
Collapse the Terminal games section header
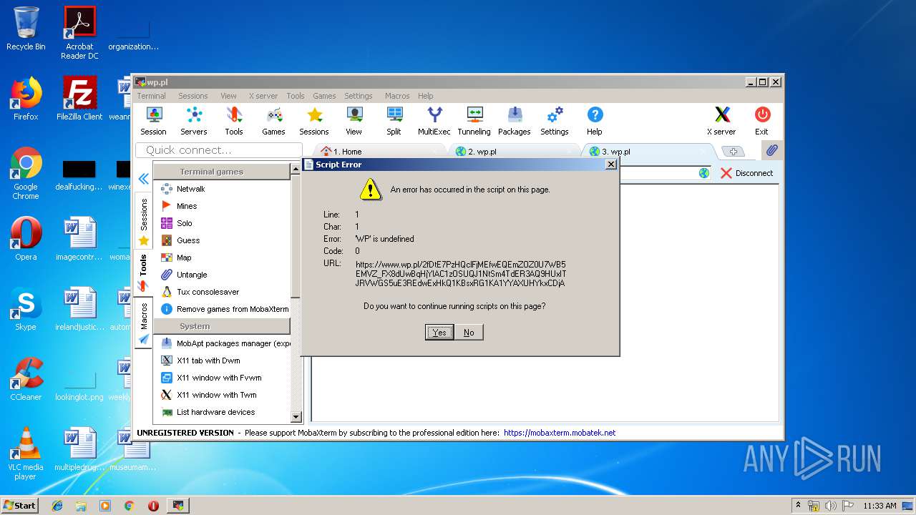[x=221, y=172]
